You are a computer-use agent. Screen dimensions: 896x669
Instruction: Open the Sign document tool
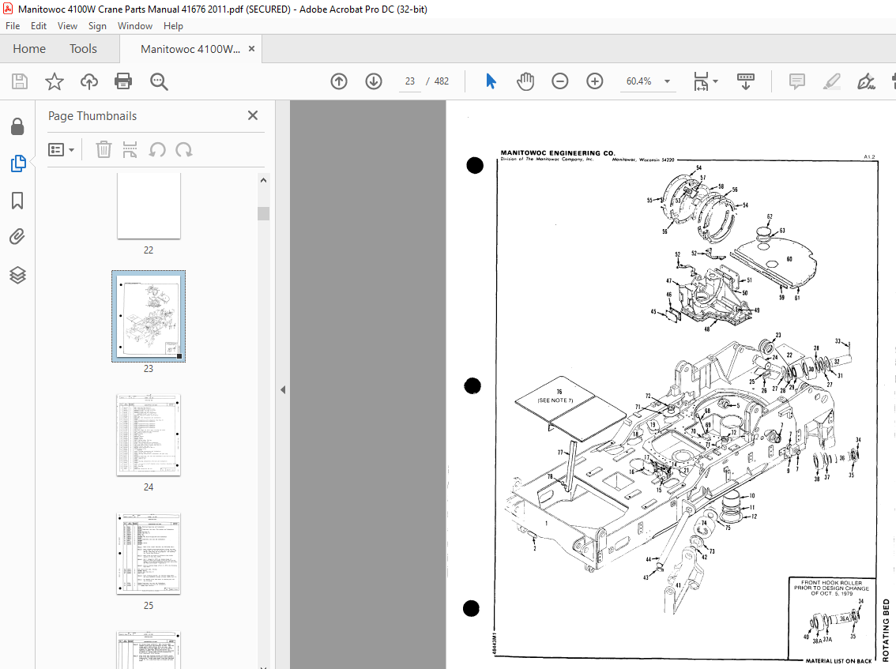point(866,81)
